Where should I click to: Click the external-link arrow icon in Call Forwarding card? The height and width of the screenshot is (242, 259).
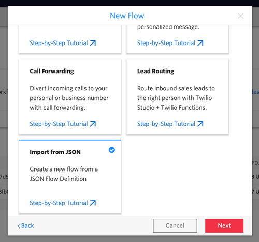point(93,124)
